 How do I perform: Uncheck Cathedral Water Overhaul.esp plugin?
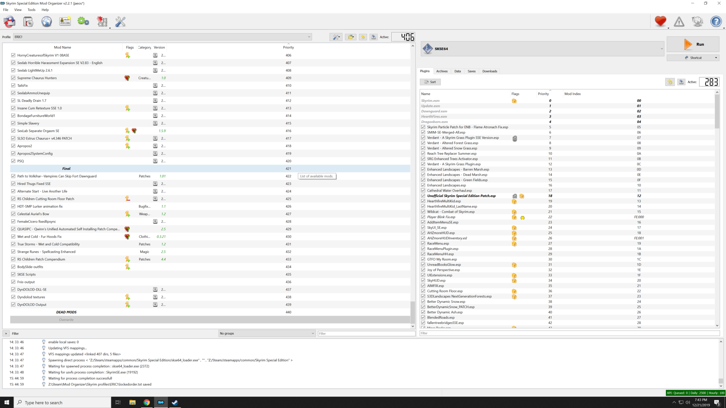tap(423, 190)
